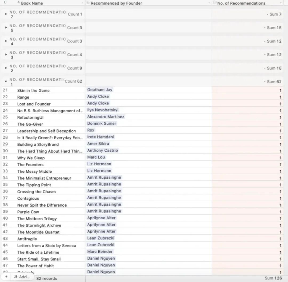Viewport: 288px width, 282px height.
Task: Click the Recommended by Founder field type icon
Action: (x=88, y=2)
